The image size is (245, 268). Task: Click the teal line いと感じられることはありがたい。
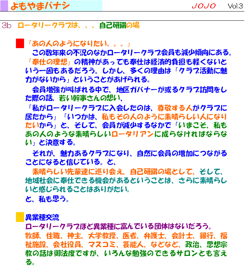(77, 189)
